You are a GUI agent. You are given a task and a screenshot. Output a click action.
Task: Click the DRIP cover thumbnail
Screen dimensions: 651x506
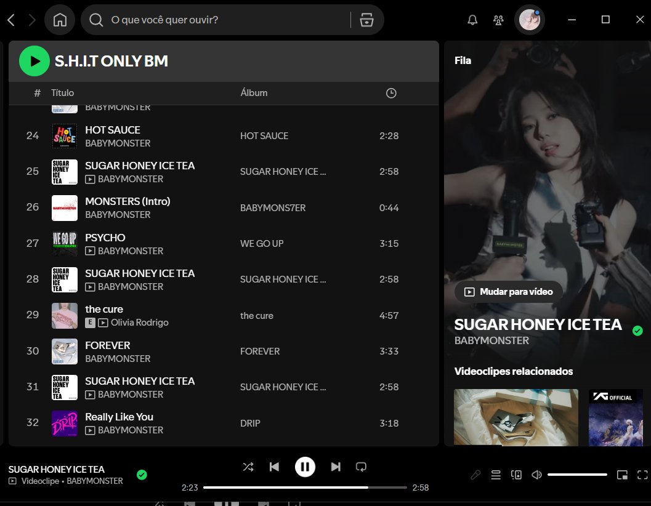coord(64,423)
